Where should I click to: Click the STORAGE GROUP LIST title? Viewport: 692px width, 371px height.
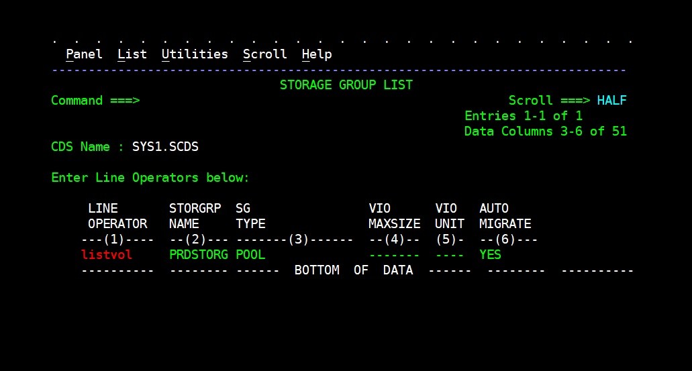click(346, 85)
